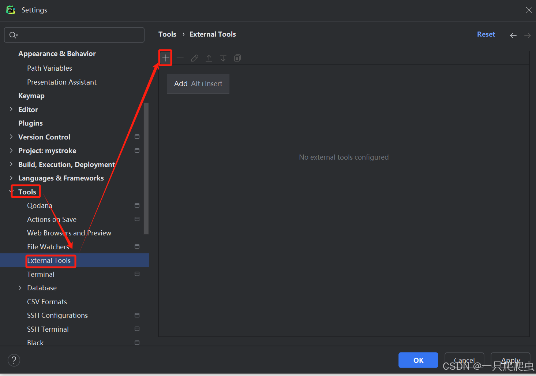Click External Tools breadcrumb title

pos(213,34)
